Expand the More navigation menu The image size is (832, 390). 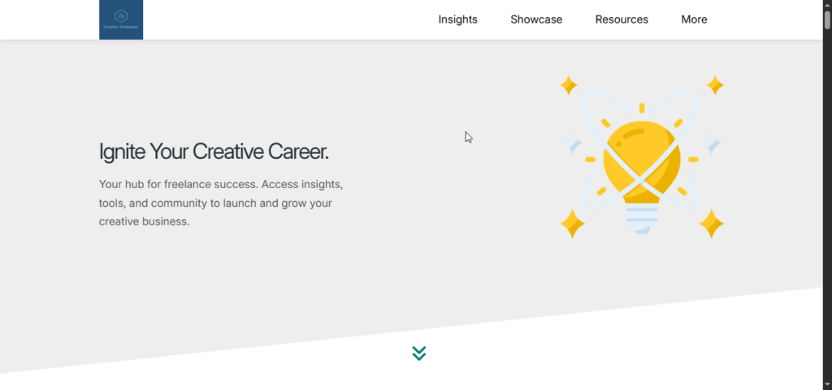click(x=694, y=19)
